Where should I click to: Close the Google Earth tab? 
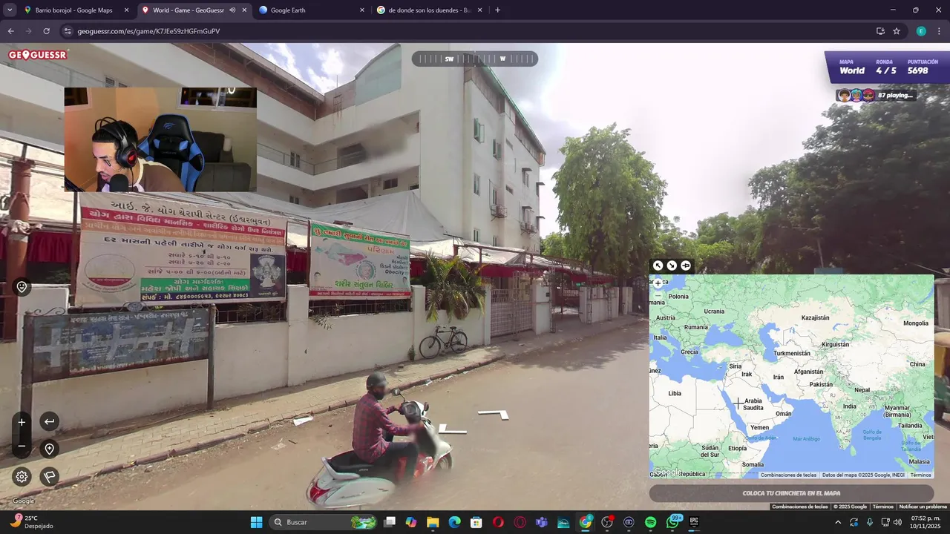[x=362, y=10]
